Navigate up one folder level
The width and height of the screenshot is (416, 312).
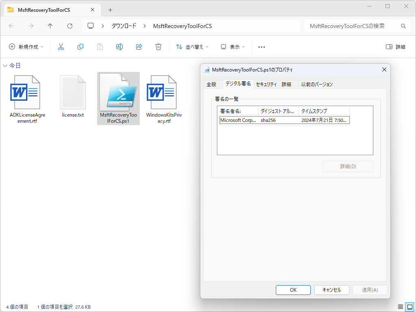point(50,26)
